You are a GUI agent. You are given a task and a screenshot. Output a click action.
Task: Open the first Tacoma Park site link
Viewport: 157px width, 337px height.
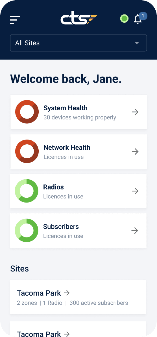39,293
